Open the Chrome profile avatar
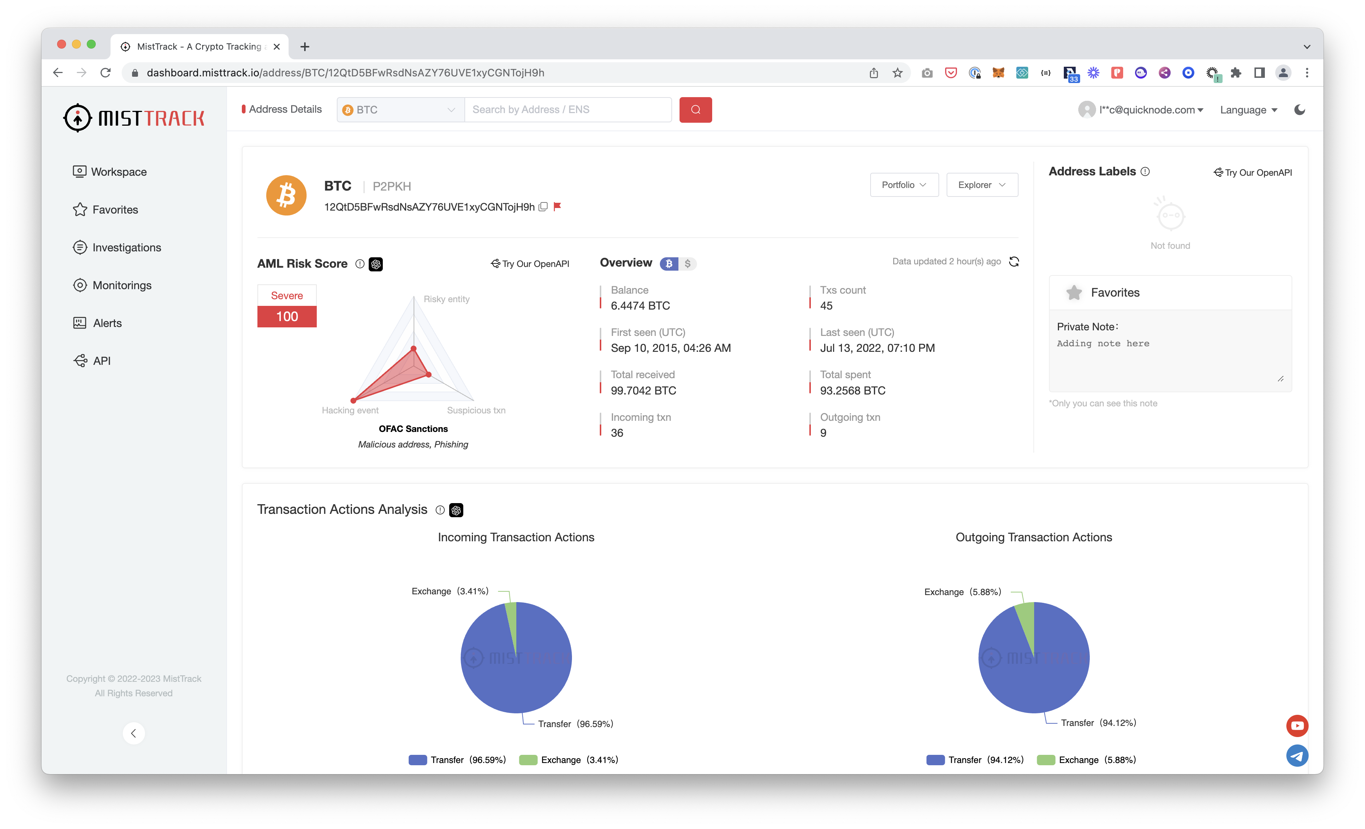Viewport: 1365px width, 829px height. pos(1283,73)
